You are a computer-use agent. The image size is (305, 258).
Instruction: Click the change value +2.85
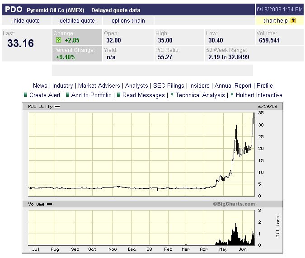tap(72, 40)
